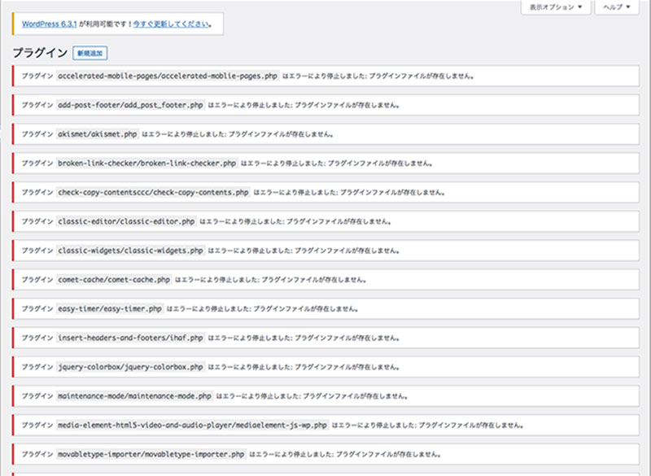The width and height of the screenshot is (651, 476).
Task: Click the プラグイン page heading
Action: pyautogui.click(x=39, y=53)
